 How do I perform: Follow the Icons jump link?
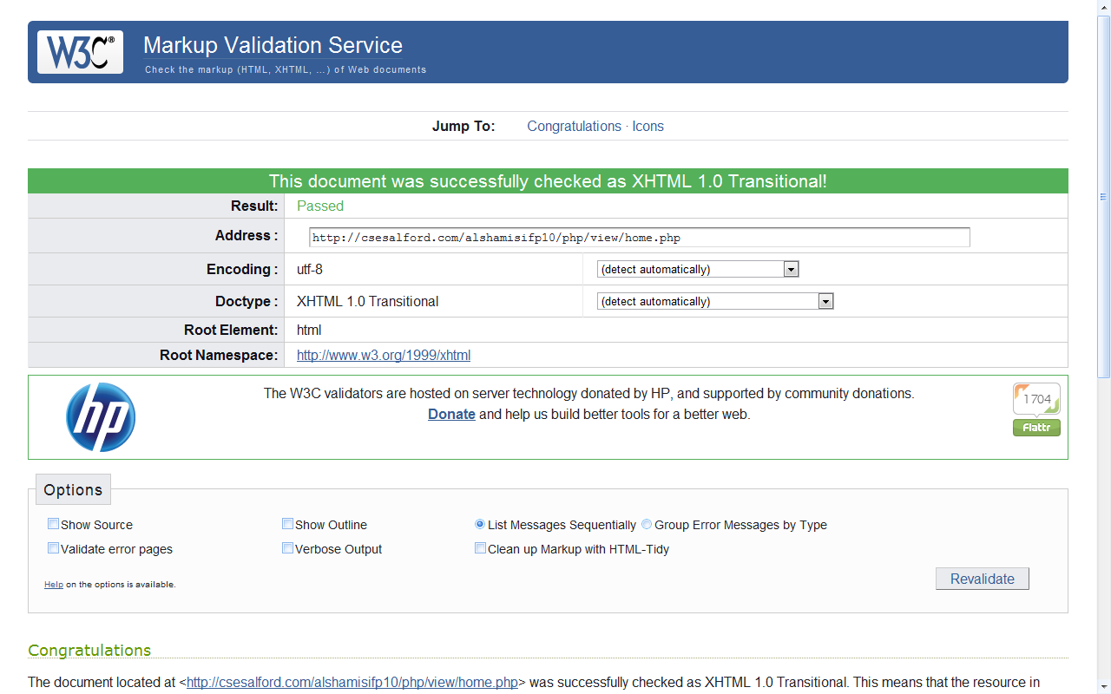pyautogui.click(x=648, y=126)
